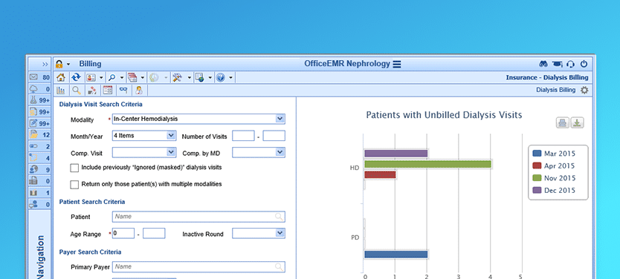
Task: Click the red Apr 2015 HD bar
Action: [x=380, y=175]
